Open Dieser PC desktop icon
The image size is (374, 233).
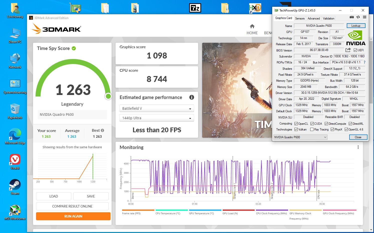[15, 36]
